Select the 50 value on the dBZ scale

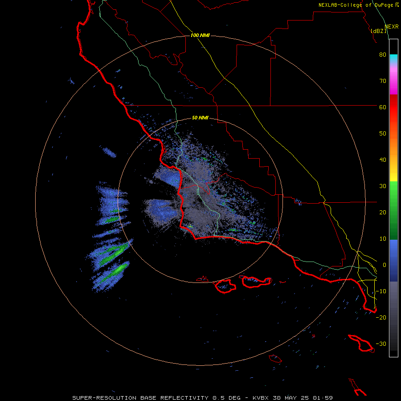[x=383, y=134]
